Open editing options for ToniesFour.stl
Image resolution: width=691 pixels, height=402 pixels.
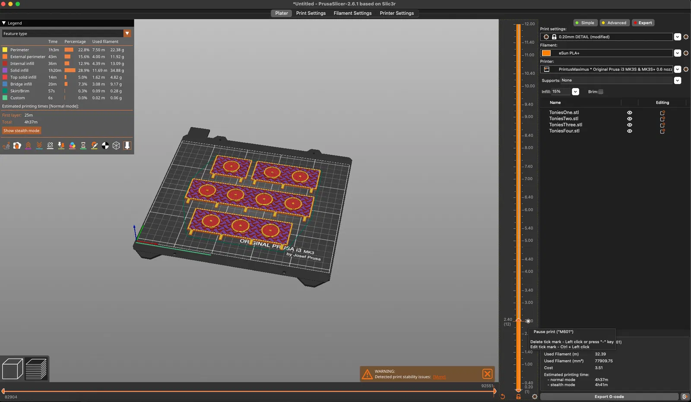662,131
